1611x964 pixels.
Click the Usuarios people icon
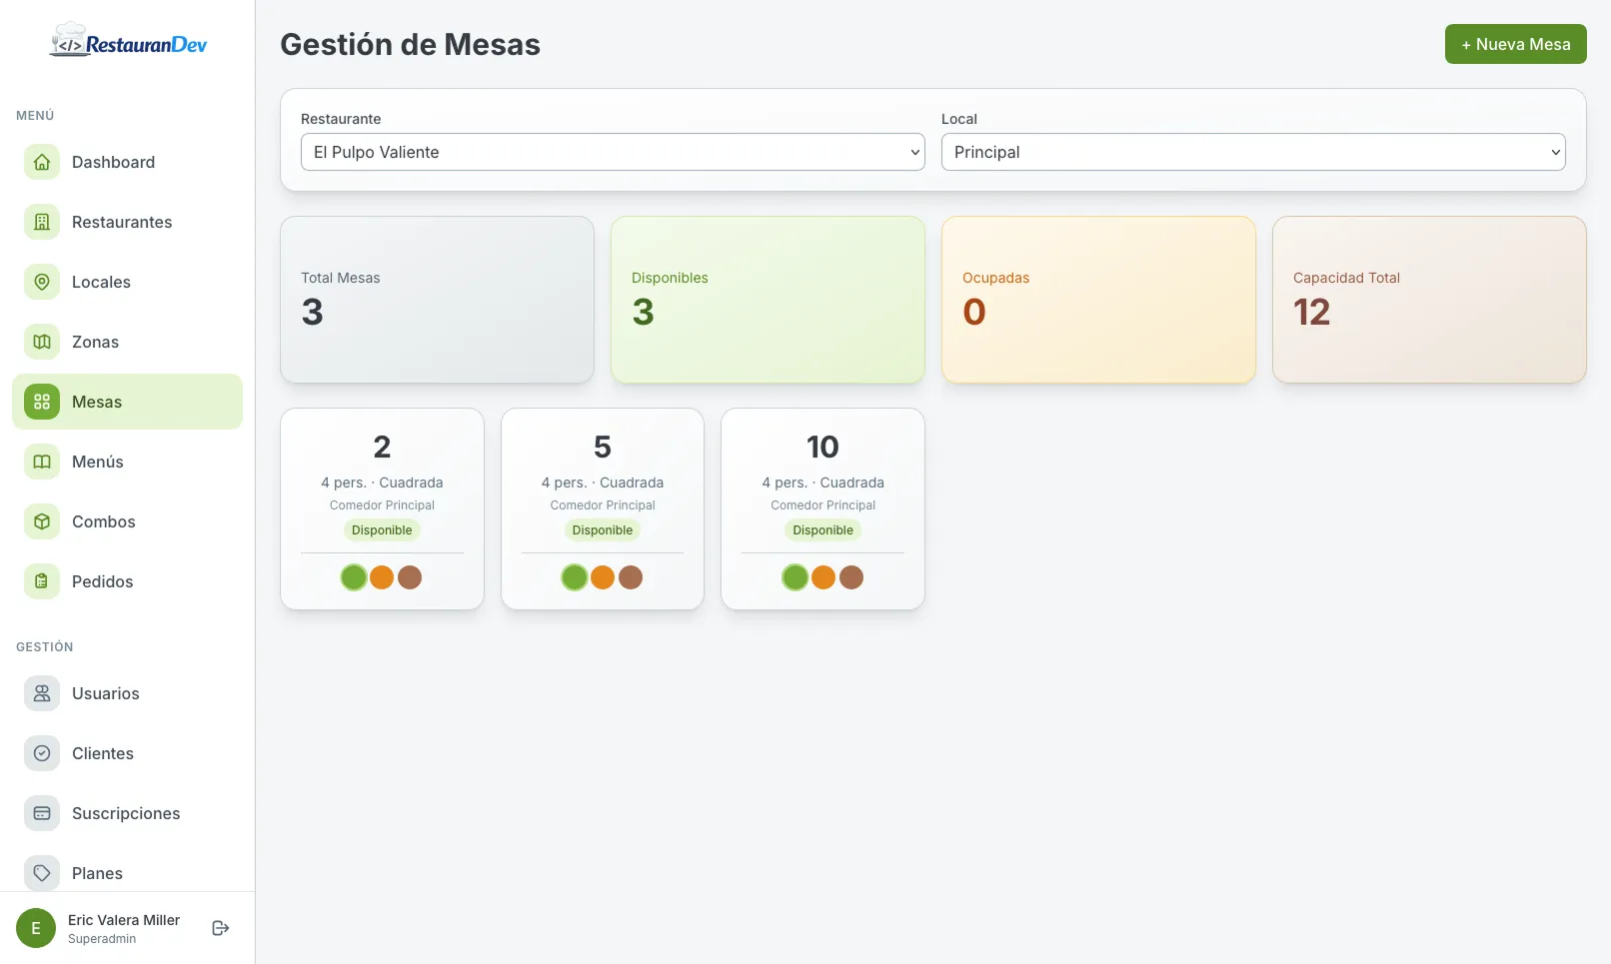41,693
